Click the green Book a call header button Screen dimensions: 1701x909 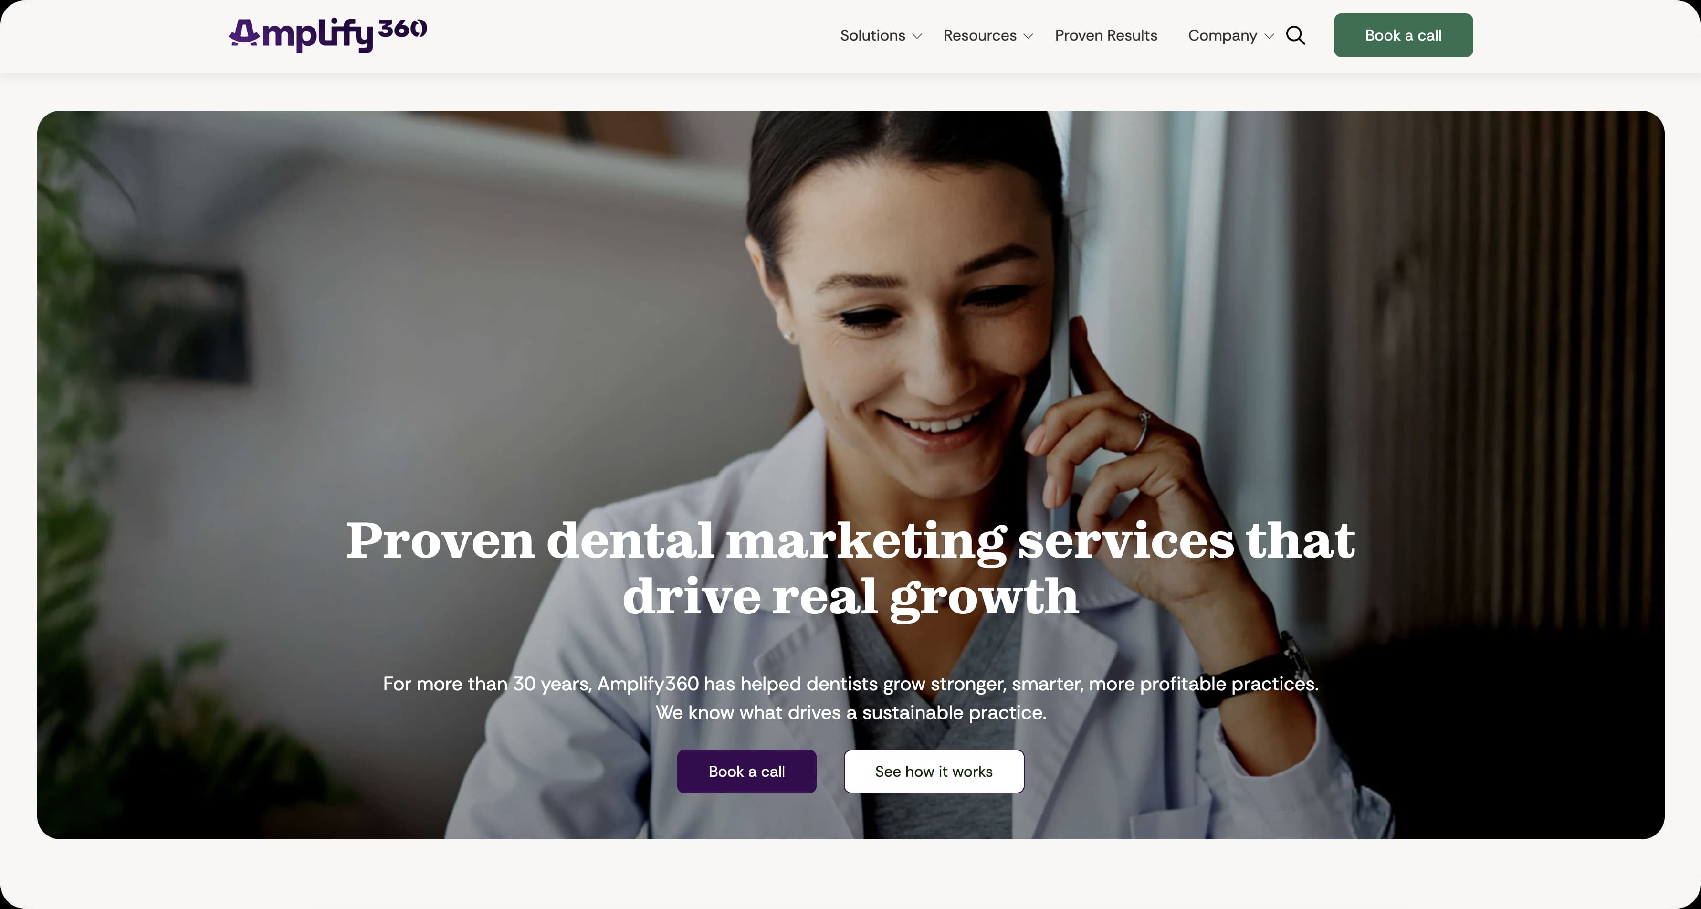pyautogui.click(x=1403, y=35)
